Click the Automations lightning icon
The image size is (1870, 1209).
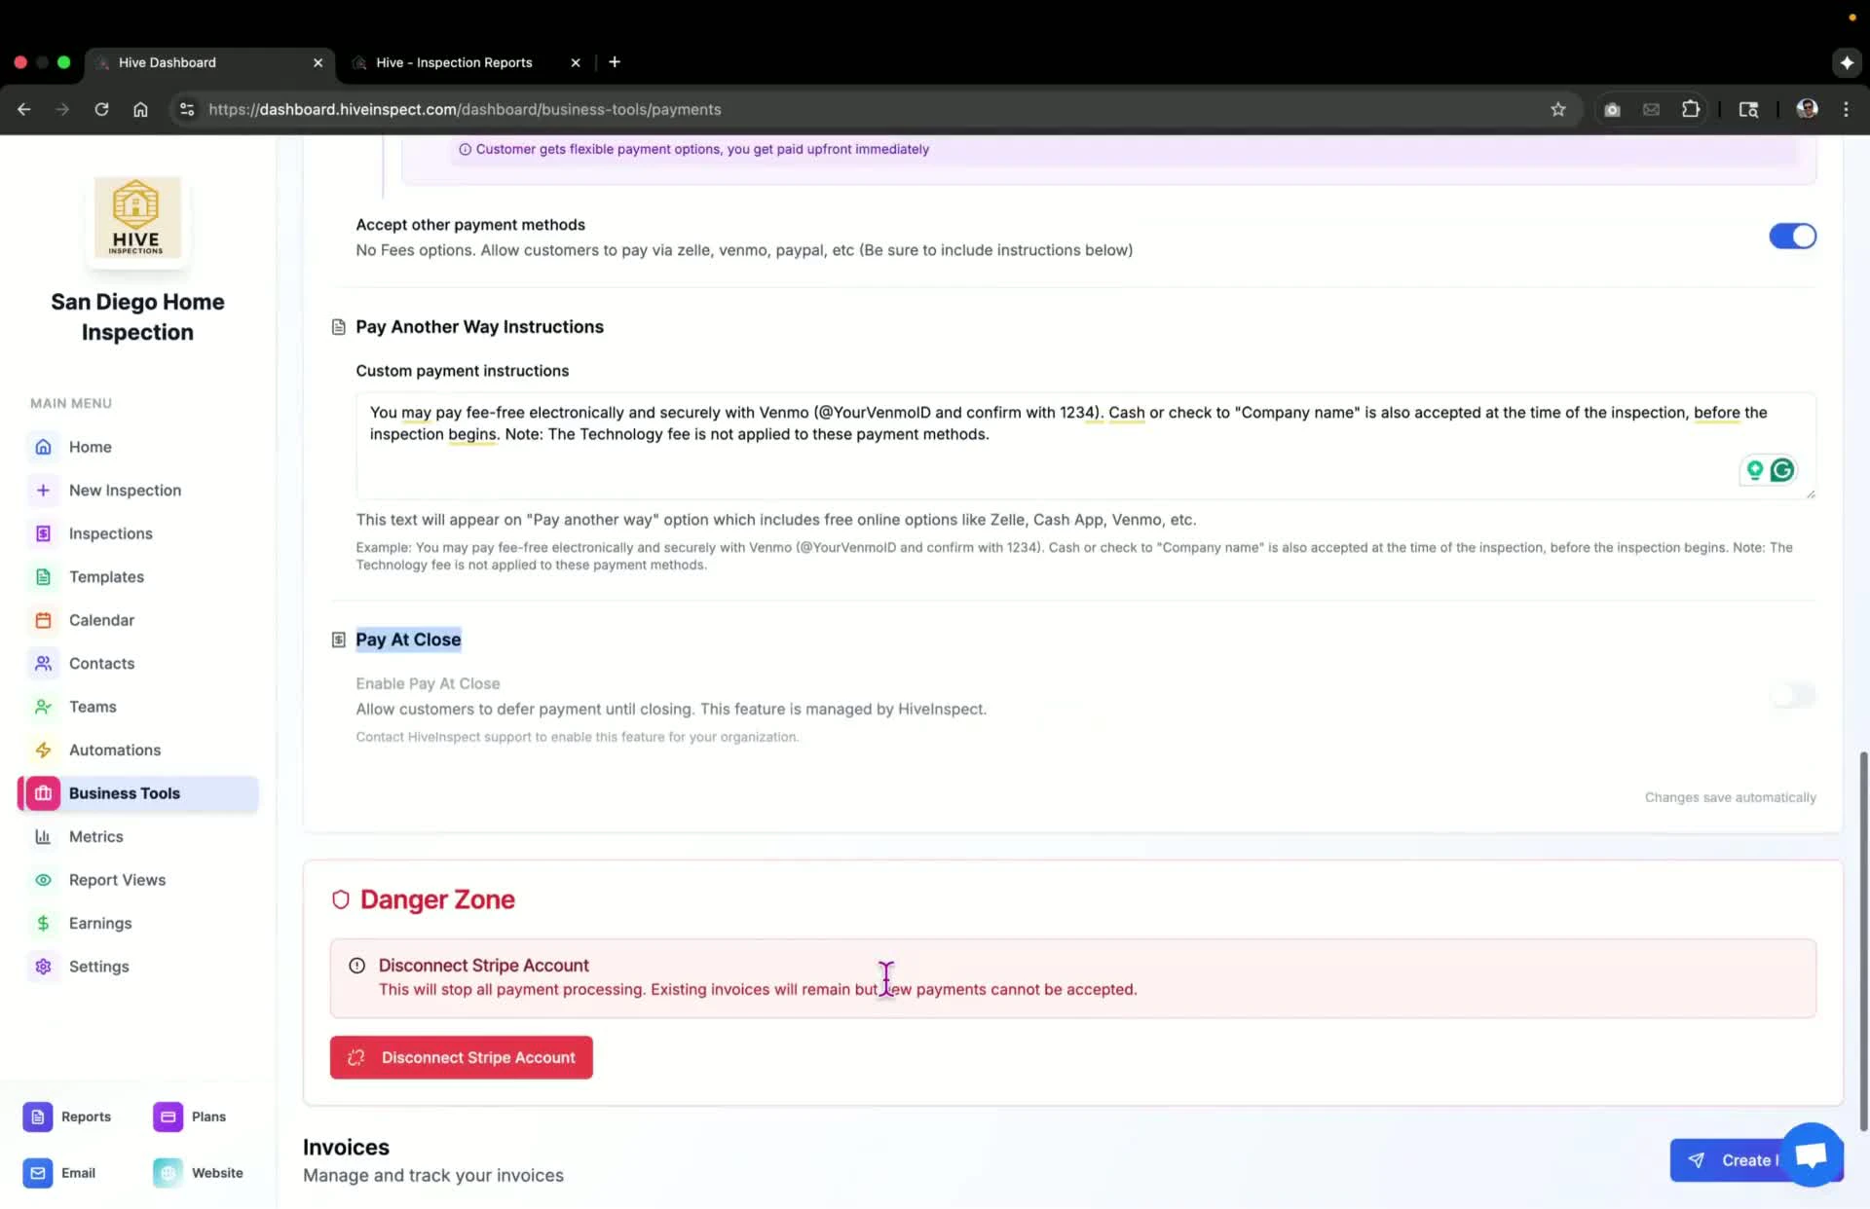pyautogui.click(x=43, y=750)
